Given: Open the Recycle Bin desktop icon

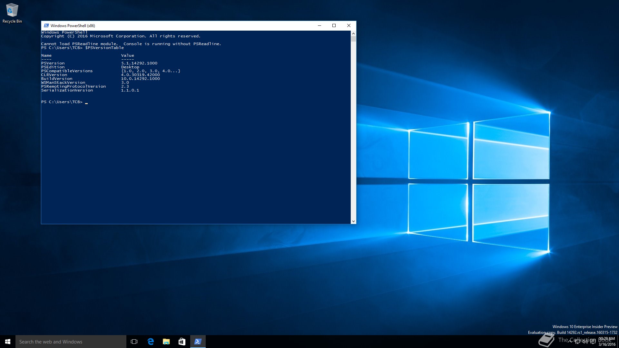Looking at the screenshot, I should tap(12, 14).
